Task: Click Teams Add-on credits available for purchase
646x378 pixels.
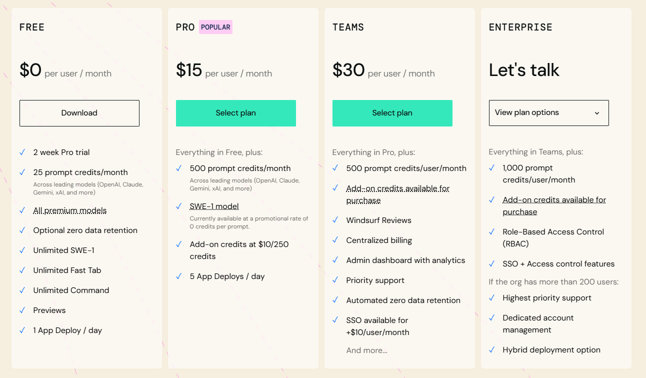Action: pyautogui.click(x=397, y=194)
